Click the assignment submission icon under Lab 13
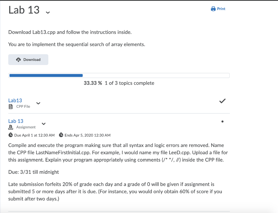The height and width of the screenshot is (213, 278). click(x=10, y=126)
